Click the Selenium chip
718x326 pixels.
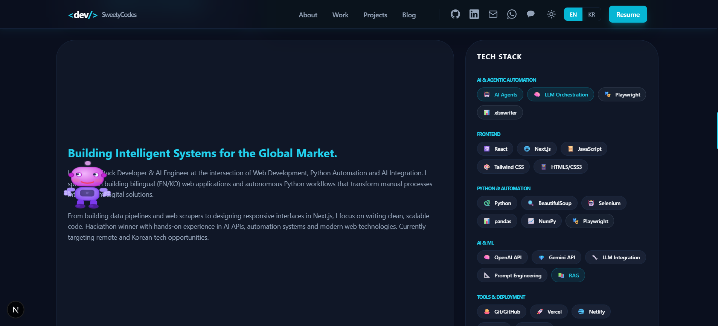pos(604,203)
